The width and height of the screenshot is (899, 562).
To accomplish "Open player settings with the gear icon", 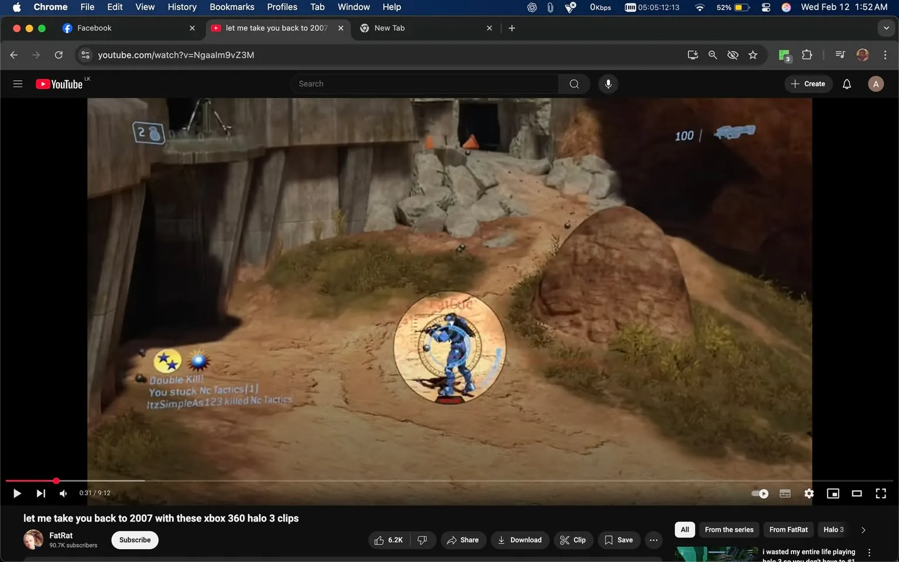I will [x=809, y=494].
